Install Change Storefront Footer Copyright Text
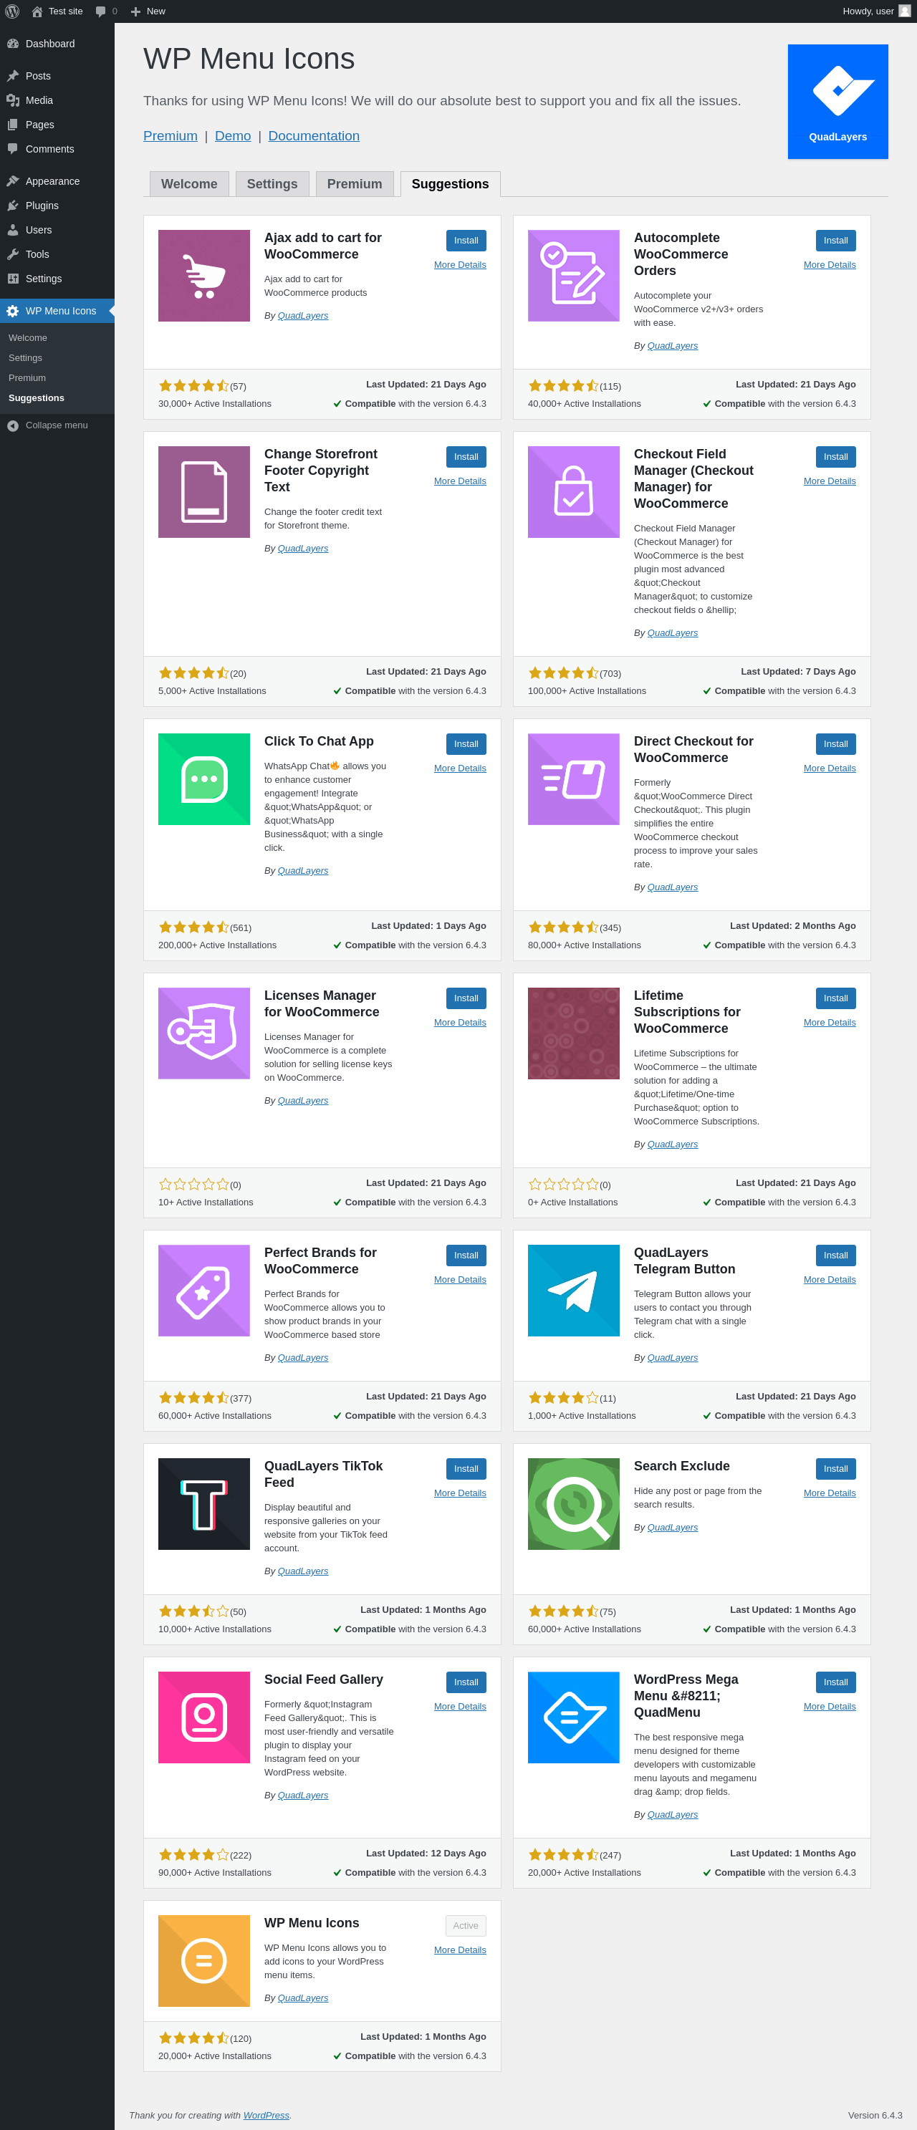Viewport: 917px width, 2130px height. (x=466, y=457)
